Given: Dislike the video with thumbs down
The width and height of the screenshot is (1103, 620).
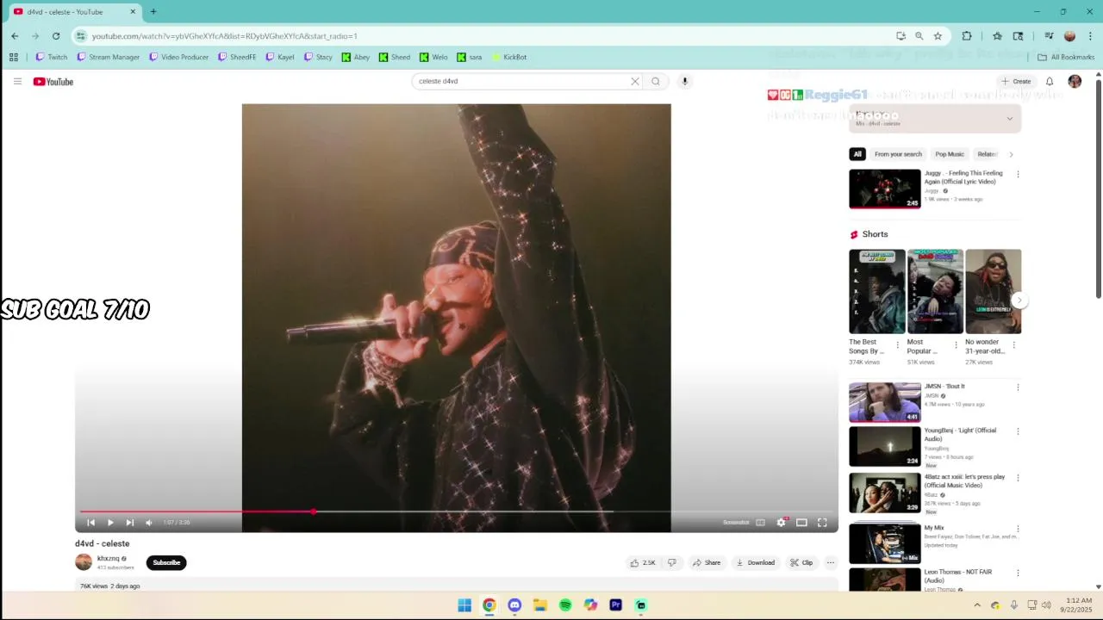Looking at the screenshot, I should [672, 563].
